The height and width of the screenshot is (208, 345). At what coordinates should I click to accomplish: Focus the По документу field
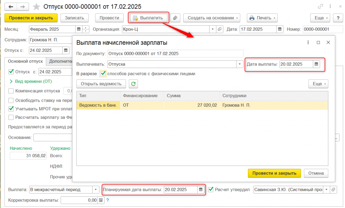[x=175, y=54]
